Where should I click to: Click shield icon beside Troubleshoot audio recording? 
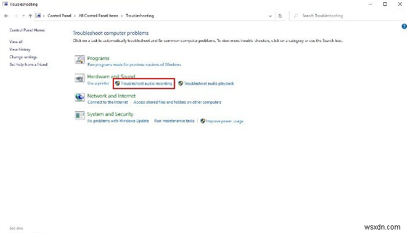117,83
